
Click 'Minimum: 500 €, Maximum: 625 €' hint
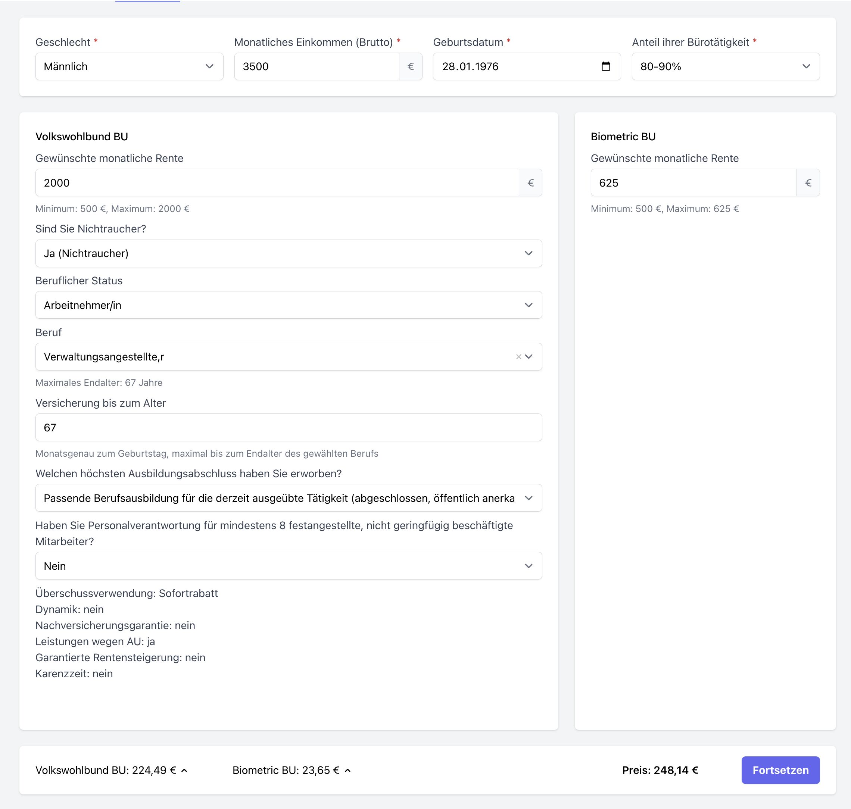(665, 209)
